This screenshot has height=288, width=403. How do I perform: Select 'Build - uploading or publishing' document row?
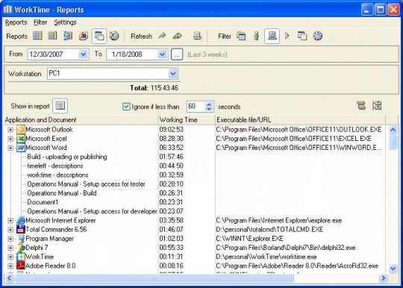tap(67, 157)
